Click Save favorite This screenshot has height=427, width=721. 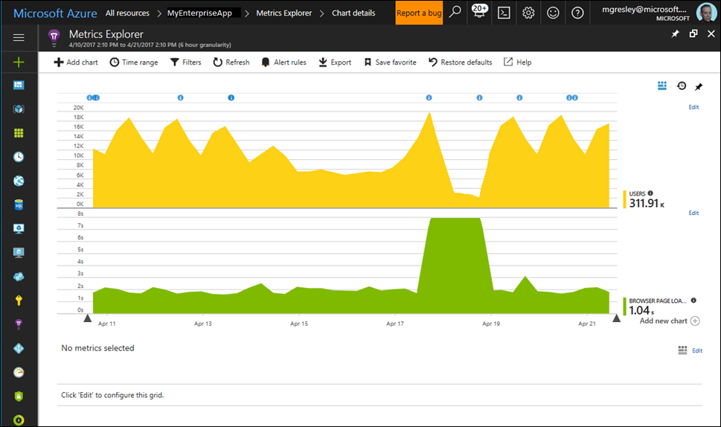point(390,62)
